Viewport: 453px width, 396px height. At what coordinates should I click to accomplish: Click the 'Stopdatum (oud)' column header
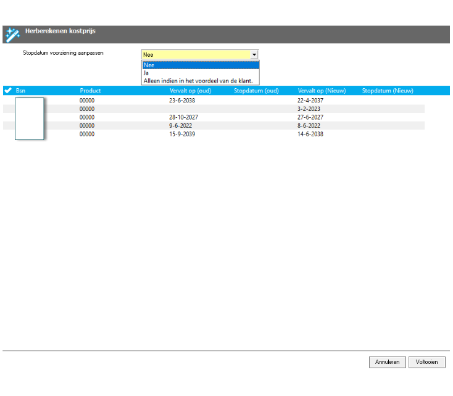pos(257,91)
